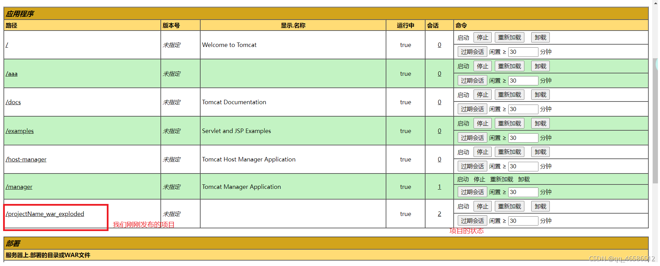Select 'Tomcat Manager Application' text
The height and width of the screenshot is (266, 660).
click(241, 187)
